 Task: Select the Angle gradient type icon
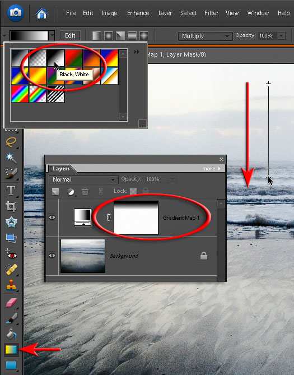click(120, 36)
